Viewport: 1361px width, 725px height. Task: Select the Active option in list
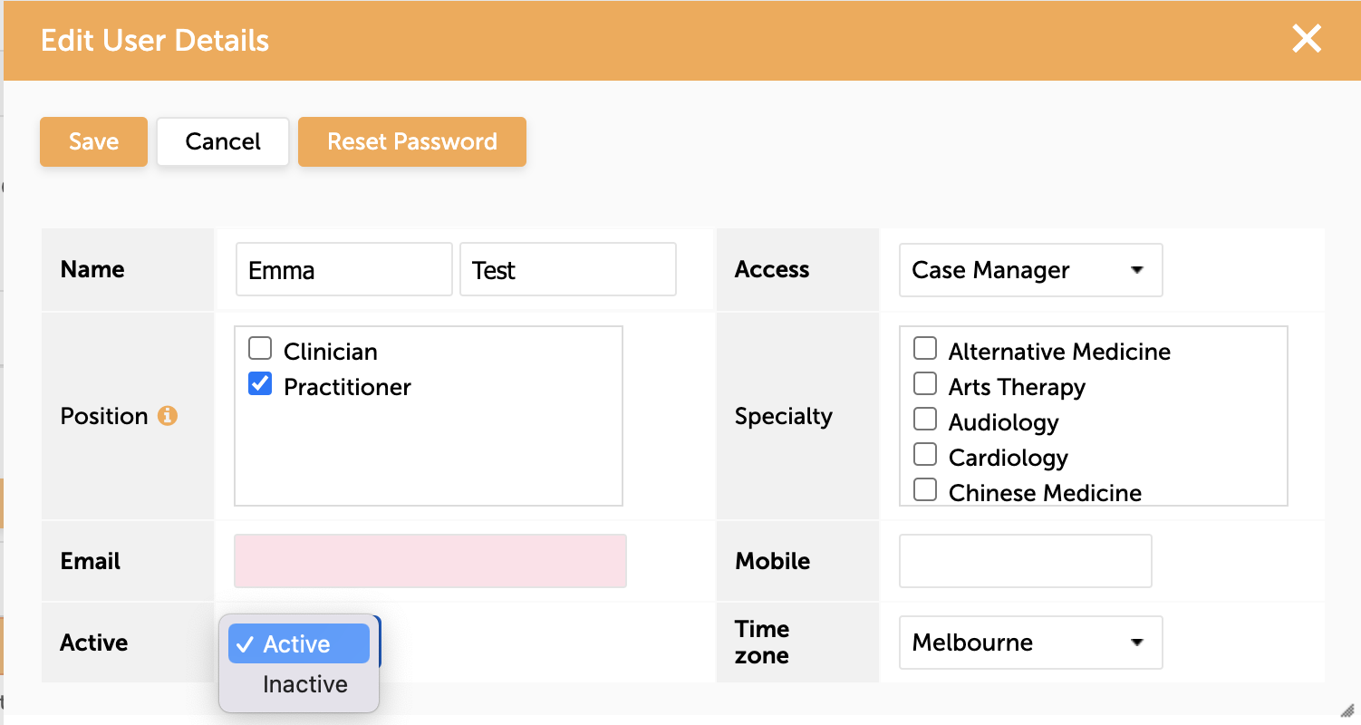click(x=299, y=643)
